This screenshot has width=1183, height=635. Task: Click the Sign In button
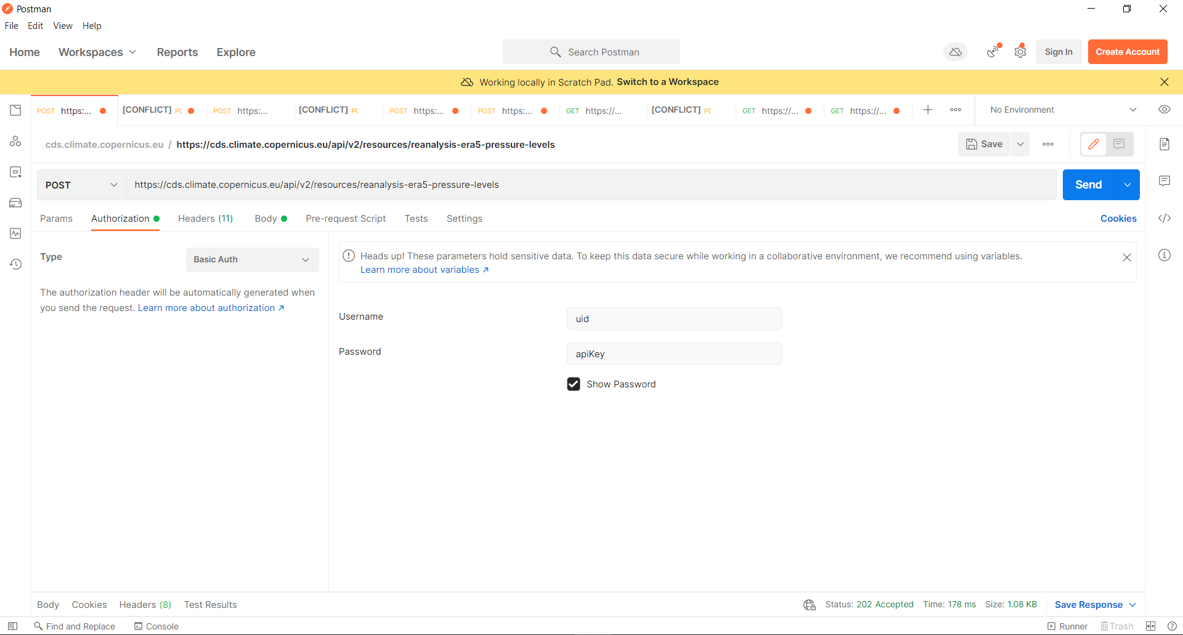click(1059, 52)
